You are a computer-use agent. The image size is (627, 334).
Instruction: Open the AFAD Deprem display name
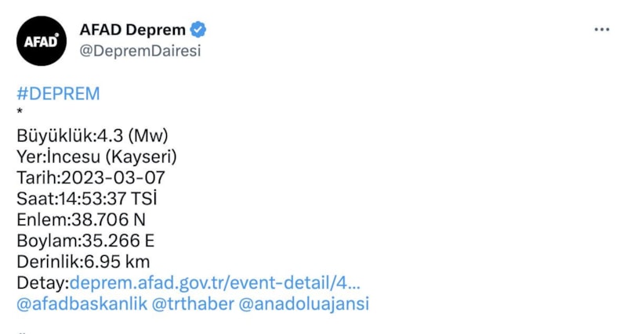132,31
